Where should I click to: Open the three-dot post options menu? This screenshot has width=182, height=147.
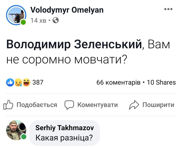tap(168, 9)
